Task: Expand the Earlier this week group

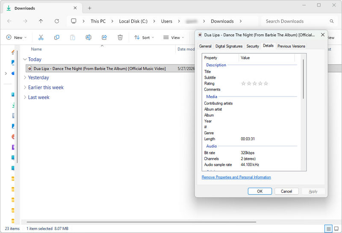Action: [25, 87]
